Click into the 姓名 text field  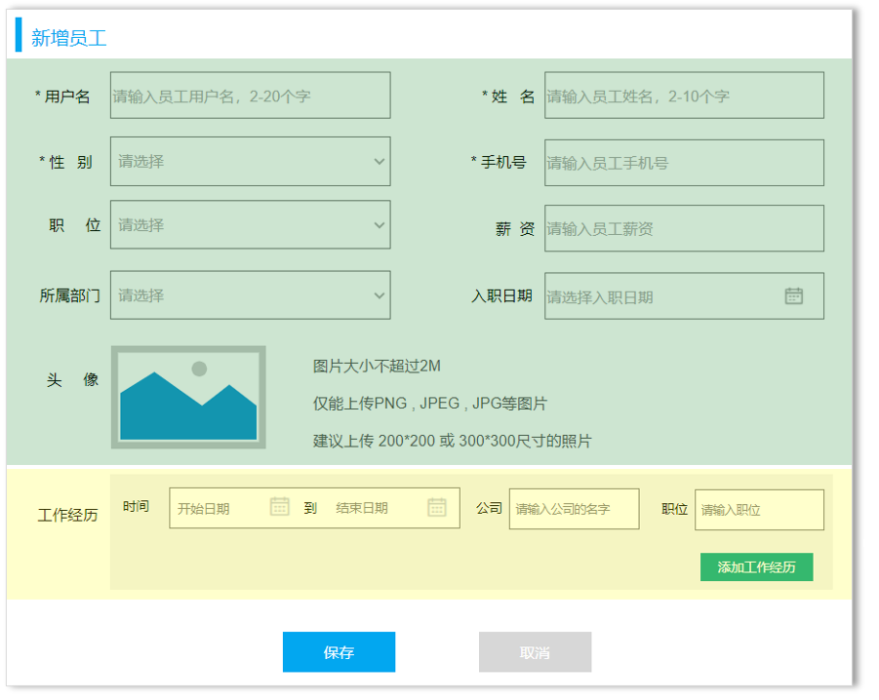[683, 96]
